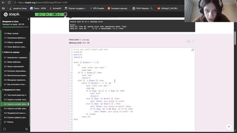
Task: Open step 5 question-mark quiz icon
Action: coord(51,14)
